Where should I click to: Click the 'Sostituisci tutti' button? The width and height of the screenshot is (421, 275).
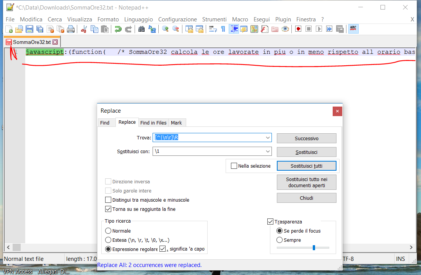click(x=306, y=166)
